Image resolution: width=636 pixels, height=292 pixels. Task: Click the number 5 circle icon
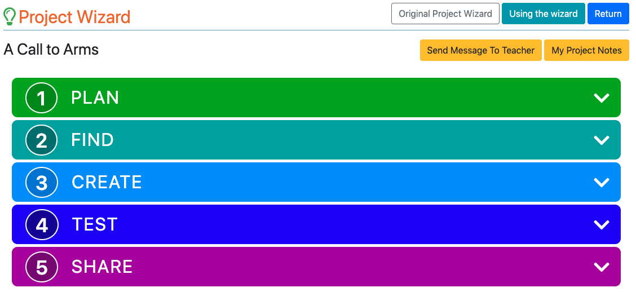tap(42, 267)
